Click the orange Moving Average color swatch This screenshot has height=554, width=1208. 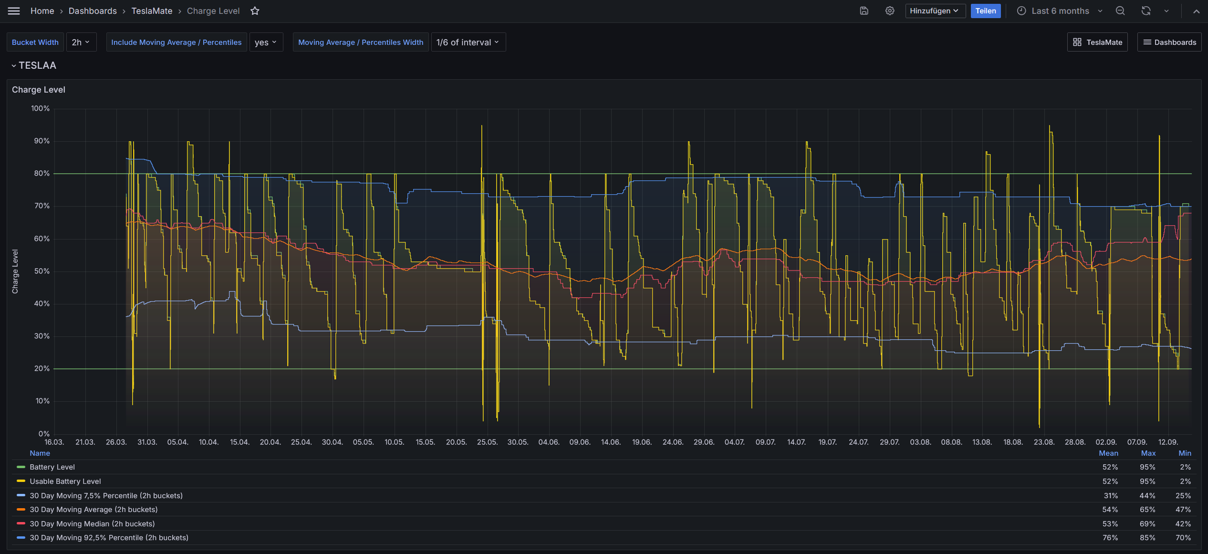(x=21, y=510)
